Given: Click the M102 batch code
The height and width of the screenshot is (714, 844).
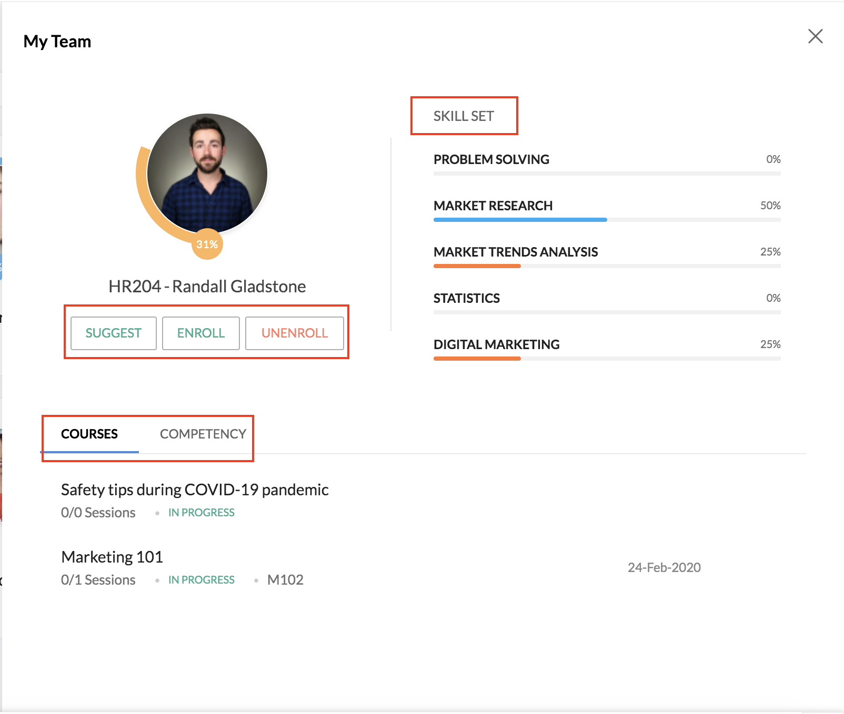Looking at the screenshot, I should coord(285,579).
